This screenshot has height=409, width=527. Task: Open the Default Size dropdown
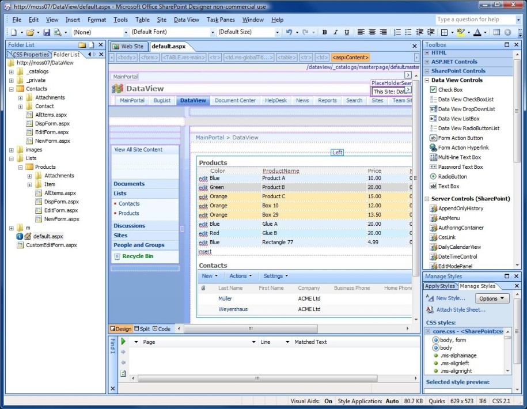[x=277, y=32]
